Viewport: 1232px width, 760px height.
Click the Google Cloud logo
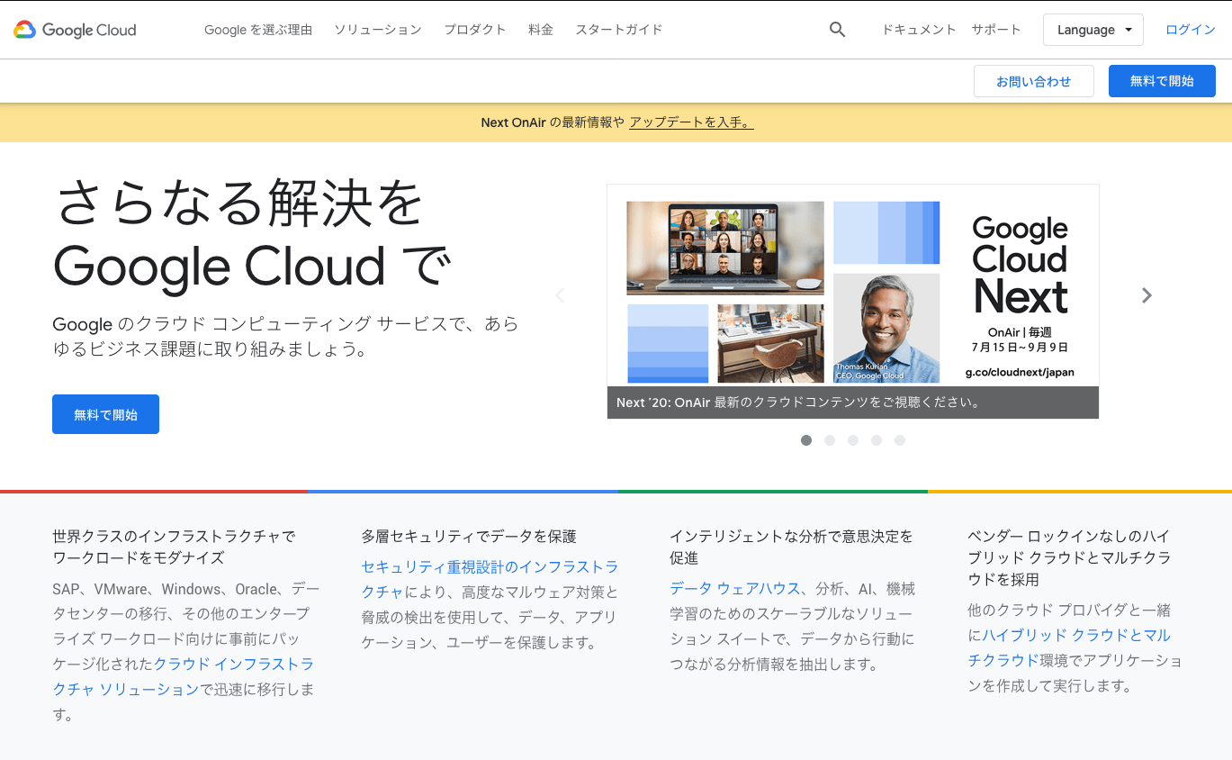pyautogui.click(x=76, y=30)
